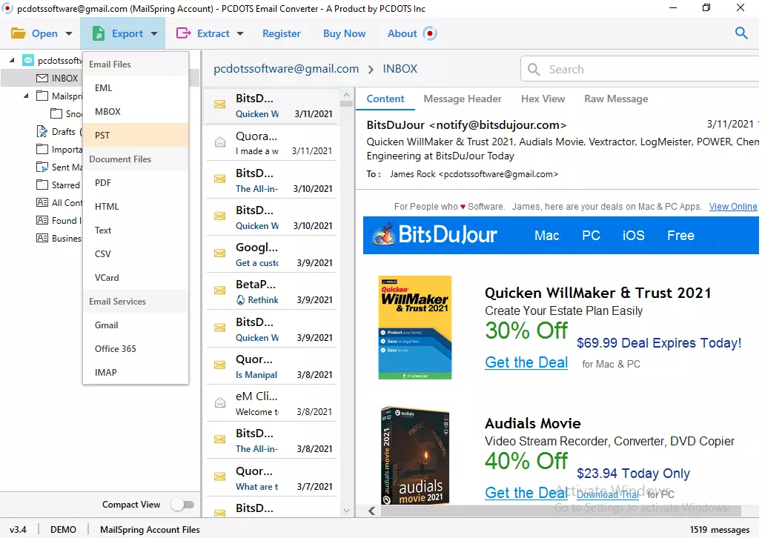Click the BitsDuJour logo in banner

tap(434, 235)
